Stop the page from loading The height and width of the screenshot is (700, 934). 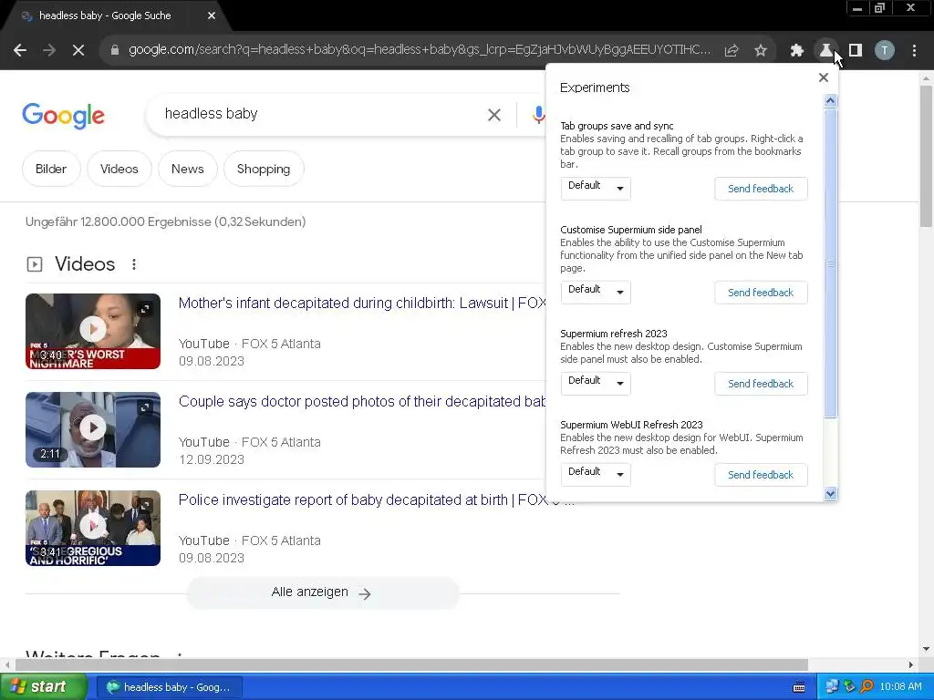click(78, 51)
